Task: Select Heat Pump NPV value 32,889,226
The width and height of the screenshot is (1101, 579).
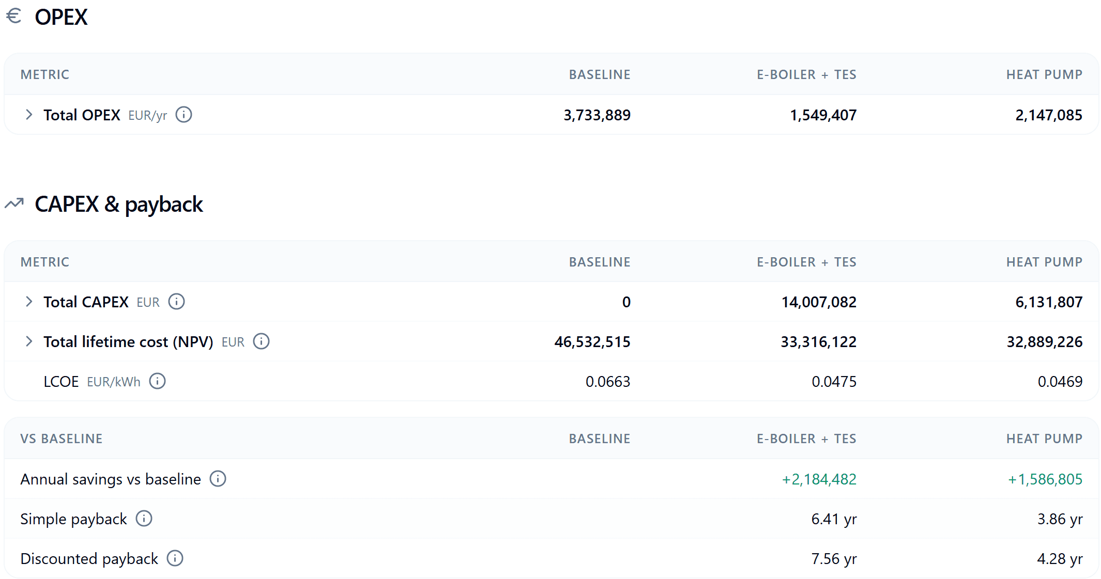Action: [x=1045, y=342]
